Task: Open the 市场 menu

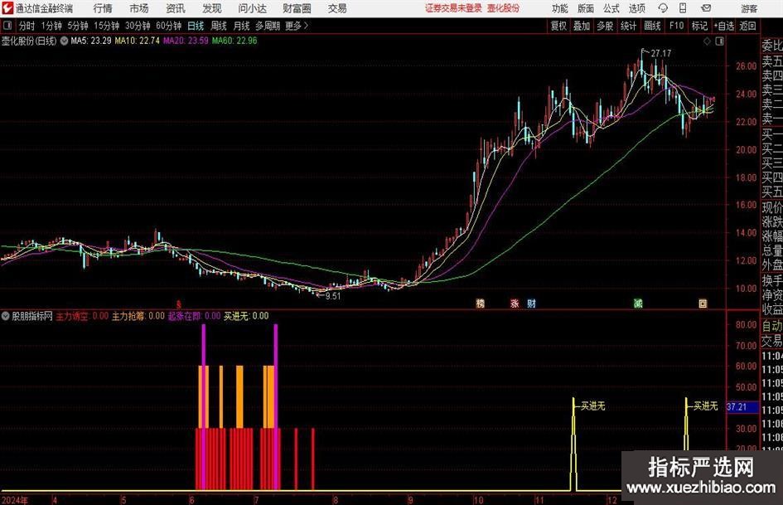Action: tap(139, 8)
